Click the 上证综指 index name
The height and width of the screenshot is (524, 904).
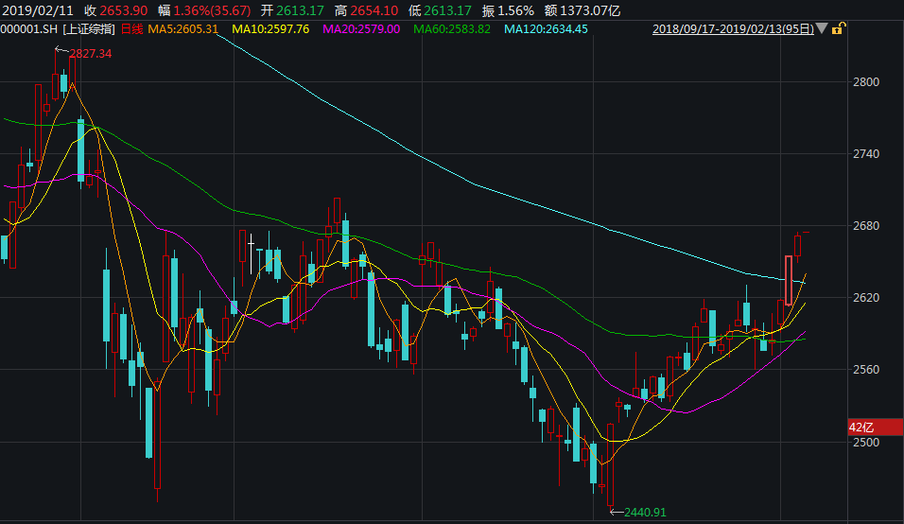click(x=89, y=29)
